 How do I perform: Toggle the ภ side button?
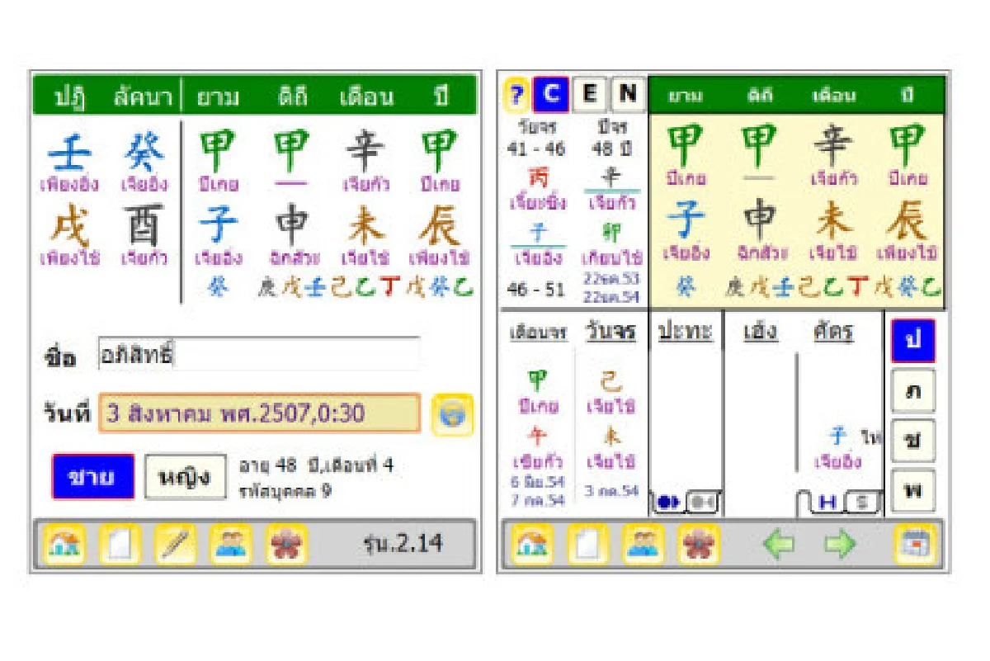tap(913, 391)
